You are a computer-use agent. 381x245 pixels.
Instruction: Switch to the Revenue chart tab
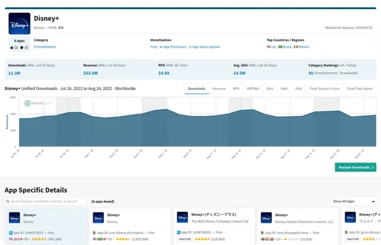[219, 89]
